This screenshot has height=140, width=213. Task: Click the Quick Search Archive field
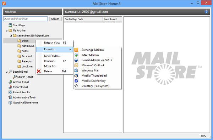click(x=26, y=19)
